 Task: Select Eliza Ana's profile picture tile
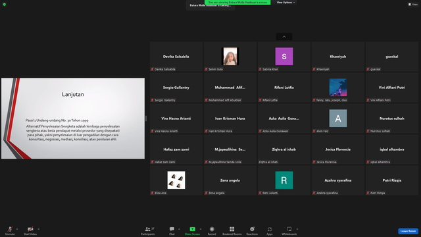pyautogui.click(x=176, y=180)
